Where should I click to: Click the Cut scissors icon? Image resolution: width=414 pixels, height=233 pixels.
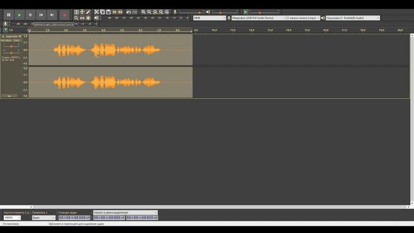click(96, 12)
